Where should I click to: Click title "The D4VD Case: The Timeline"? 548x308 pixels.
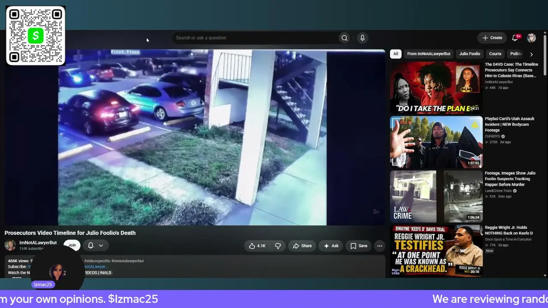[512, 70]
